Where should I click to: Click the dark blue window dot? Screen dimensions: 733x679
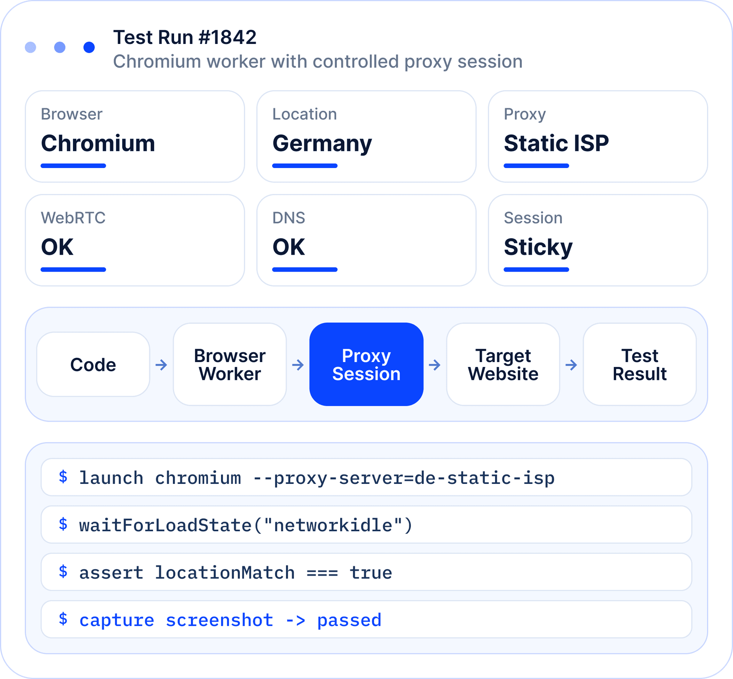pos(89,47)
